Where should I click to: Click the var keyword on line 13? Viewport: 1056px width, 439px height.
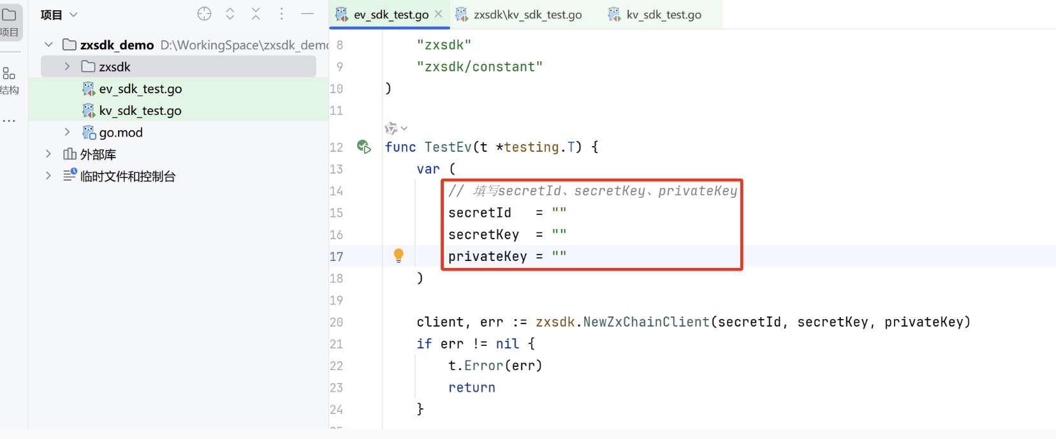click(x=429, y=169)
